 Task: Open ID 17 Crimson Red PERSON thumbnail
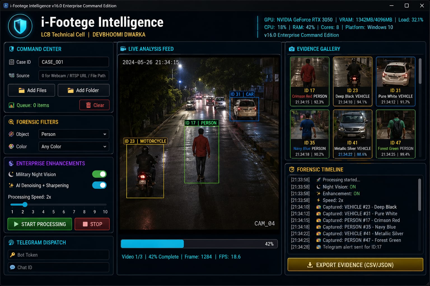[x=310, y=81]
